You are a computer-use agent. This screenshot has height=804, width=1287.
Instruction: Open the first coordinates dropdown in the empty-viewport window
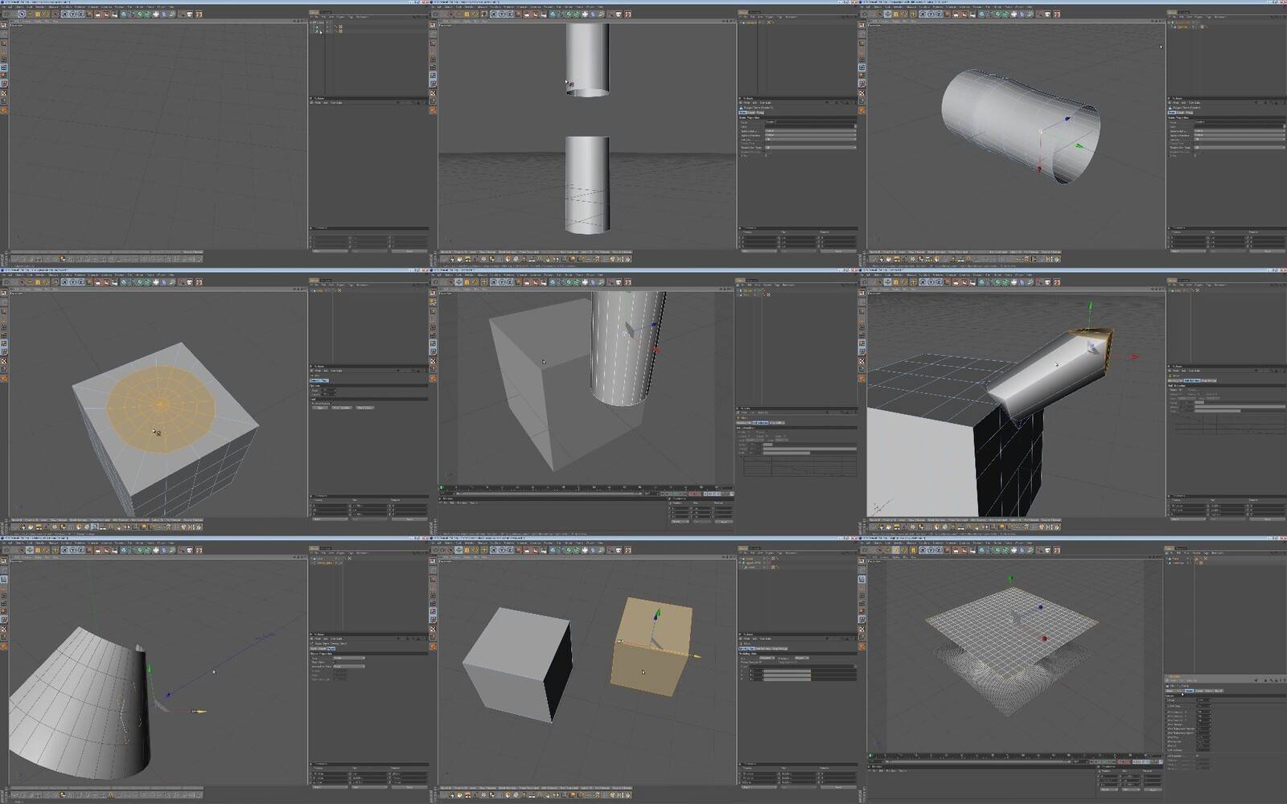pyautogui.click(x=330, y=252)
